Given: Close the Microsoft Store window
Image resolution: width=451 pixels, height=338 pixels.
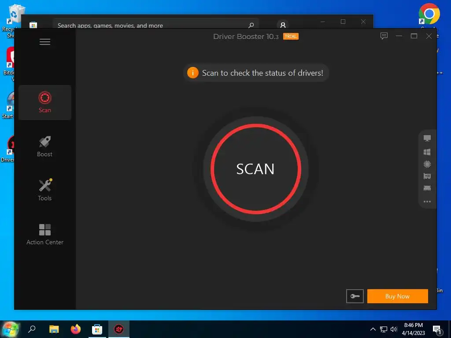Looking at the screenshot, I should (x=363, y=22).
